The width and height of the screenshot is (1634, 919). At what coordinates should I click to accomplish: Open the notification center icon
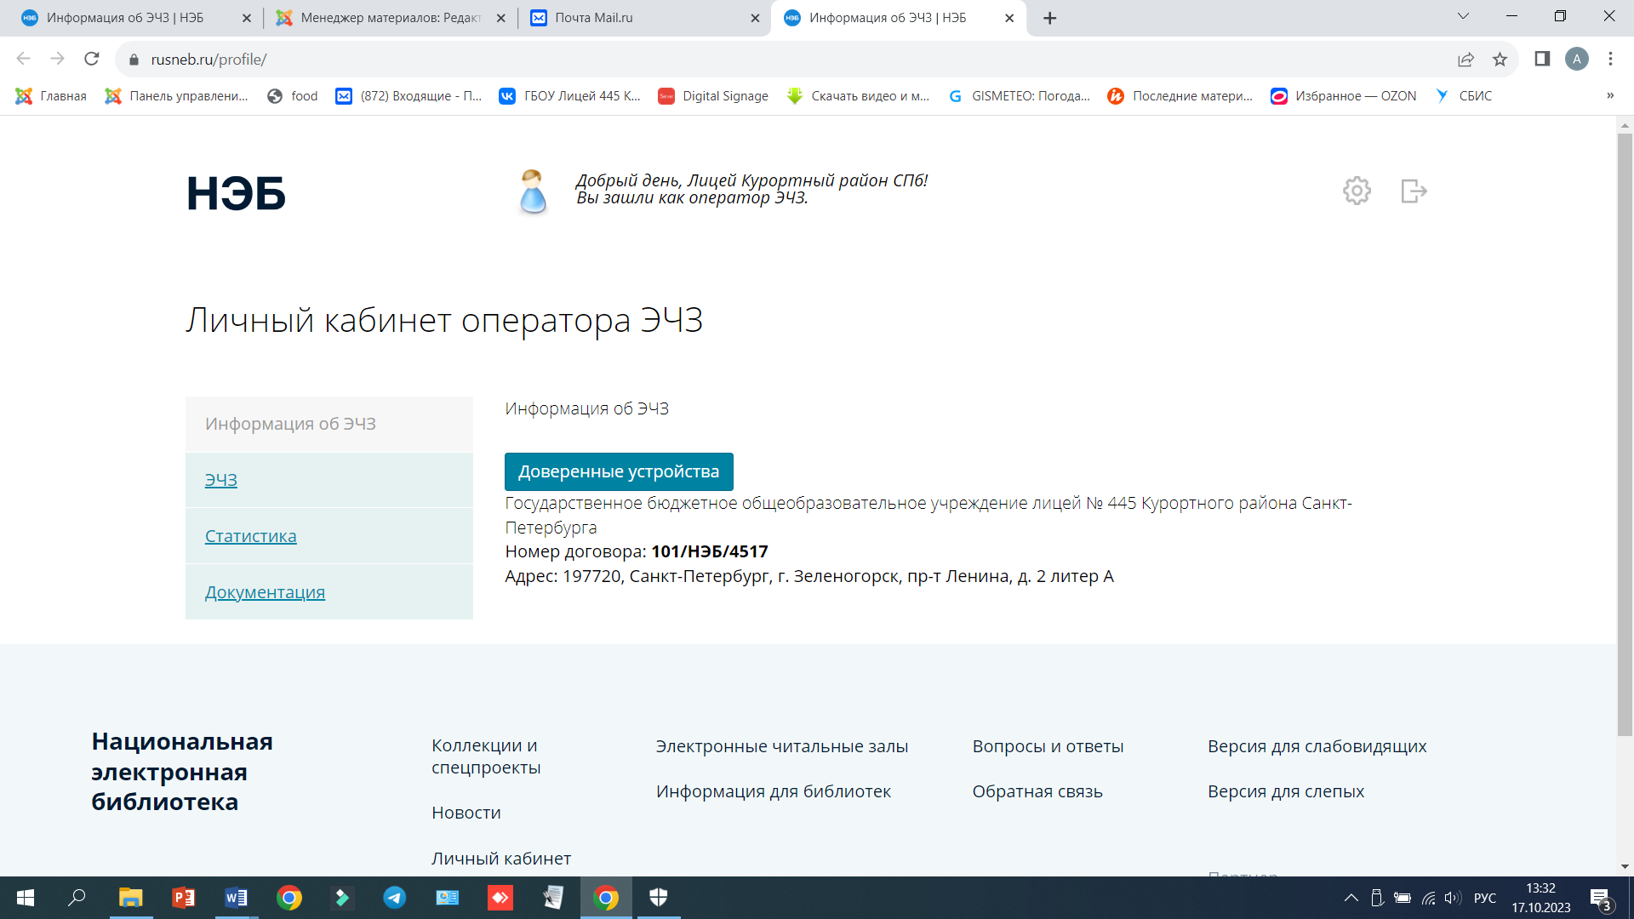(1600, 899)
